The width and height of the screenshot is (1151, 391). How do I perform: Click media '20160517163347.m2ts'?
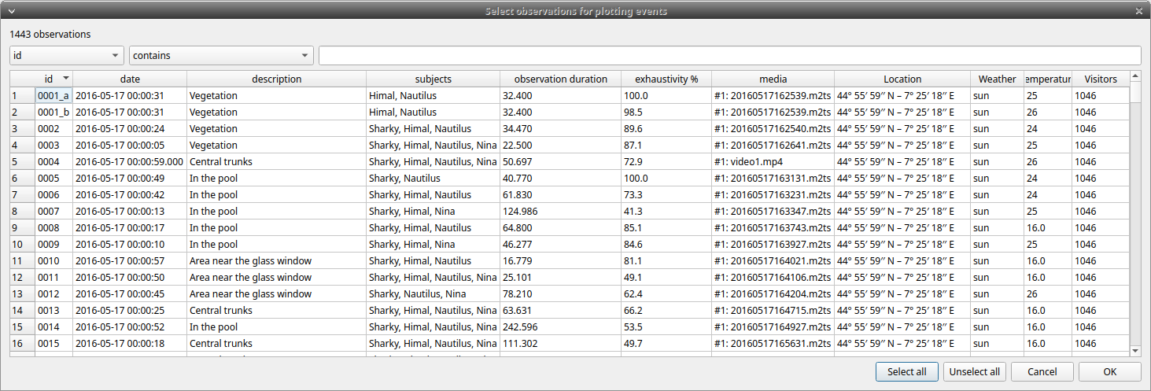tap(773, 211)
